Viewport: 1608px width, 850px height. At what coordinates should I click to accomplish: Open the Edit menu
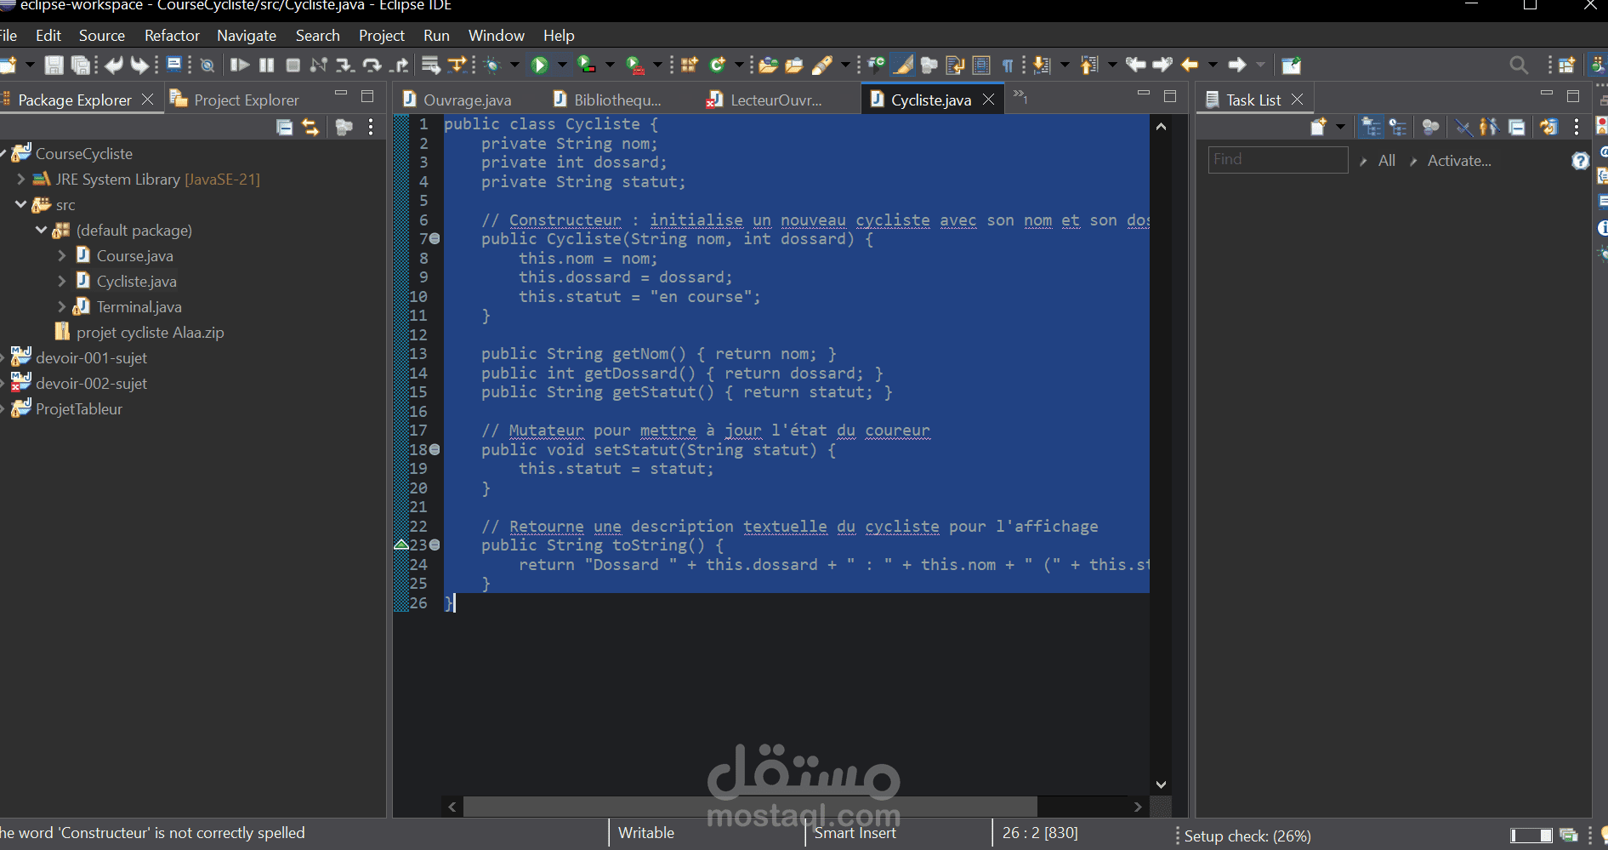point(48,36)
